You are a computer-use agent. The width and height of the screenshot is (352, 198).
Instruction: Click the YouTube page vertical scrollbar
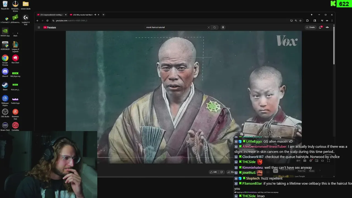tap(334, 45)
